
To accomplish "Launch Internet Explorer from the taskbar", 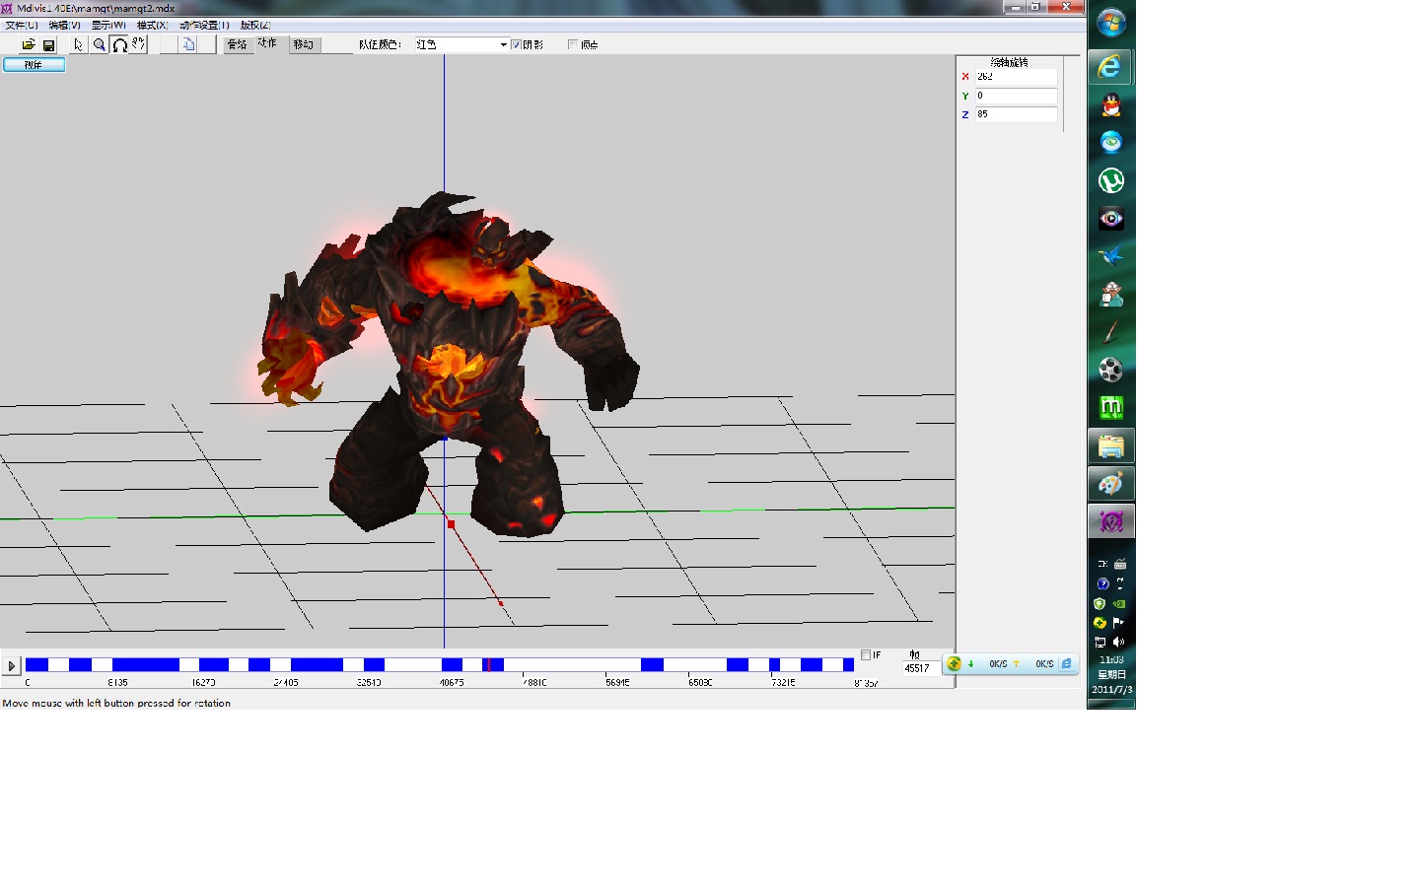I will tap(1111, 67).
